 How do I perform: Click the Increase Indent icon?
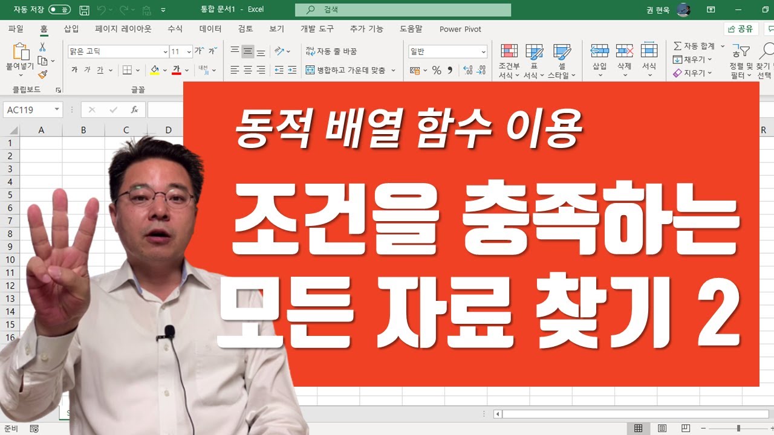click(x=292, y=70)
